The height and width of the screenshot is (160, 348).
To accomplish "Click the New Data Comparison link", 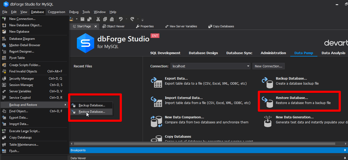I will tap(184, 117).
